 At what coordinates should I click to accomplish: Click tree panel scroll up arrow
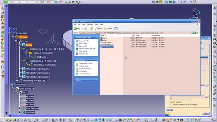click(x=6, y=6)
